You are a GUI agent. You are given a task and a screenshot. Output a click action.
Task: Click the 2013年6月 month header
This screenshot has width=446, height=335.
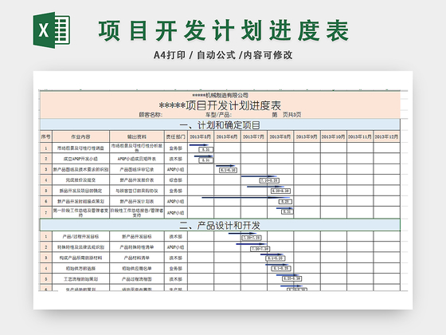coord(227,136)
